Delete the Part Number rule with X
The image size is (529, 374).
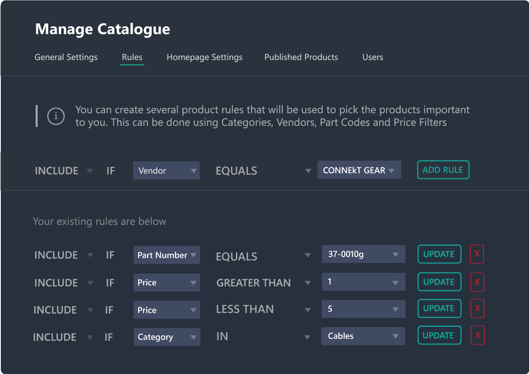(477, 254)
